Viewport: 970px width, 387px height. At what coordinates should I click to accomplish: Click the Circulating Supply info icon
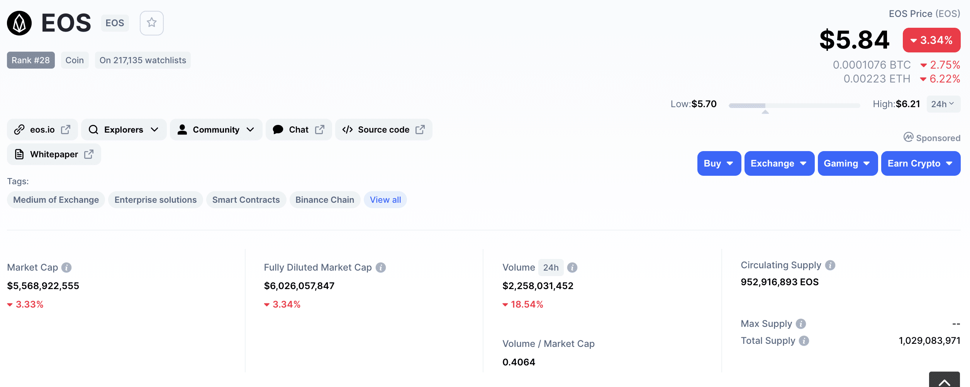pos(830,265)
